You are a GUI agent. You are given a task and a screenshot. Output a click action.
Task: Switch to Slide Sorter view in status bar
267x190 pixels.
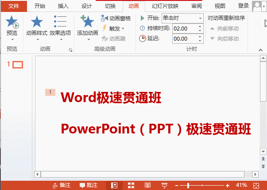(x=131, y=185)
